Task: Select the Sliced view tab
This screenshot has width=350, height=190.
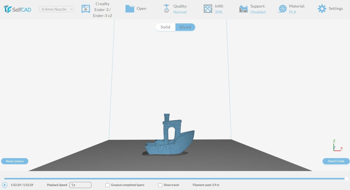Action: (185, 27)
